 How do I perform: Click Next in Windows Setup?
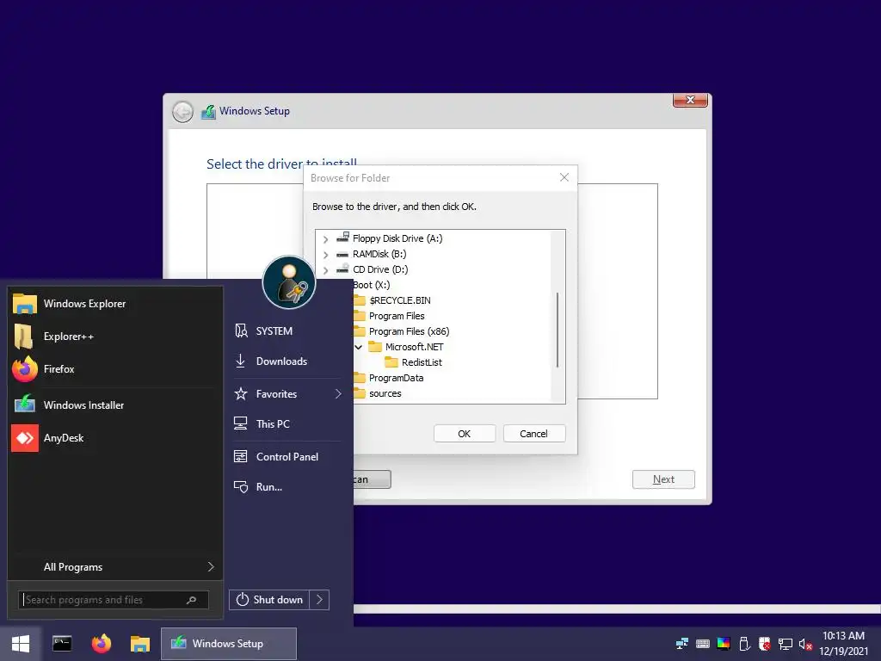point(663,479)
